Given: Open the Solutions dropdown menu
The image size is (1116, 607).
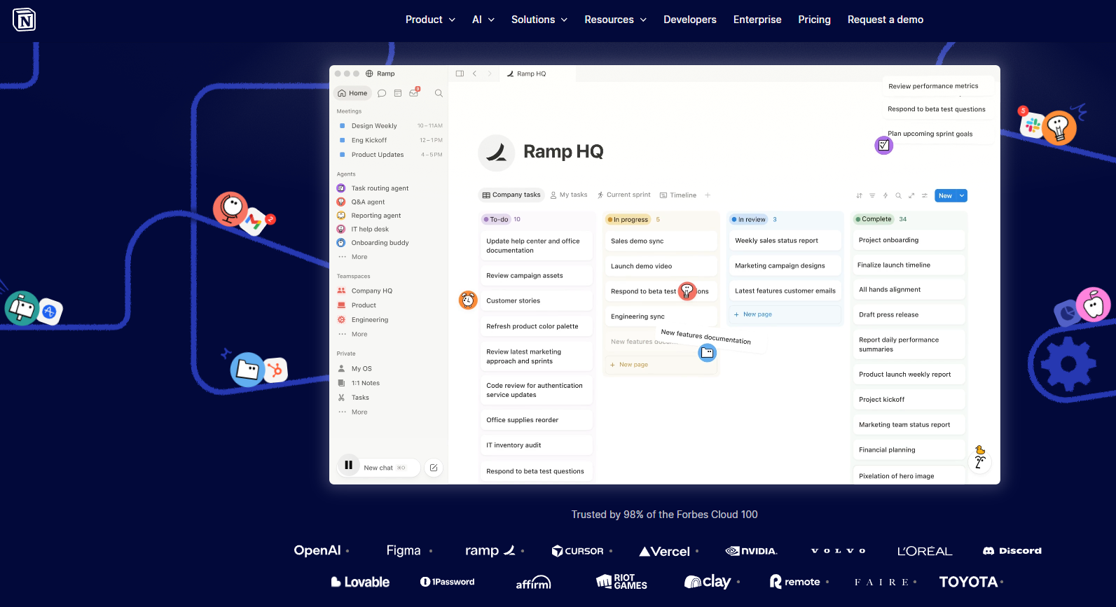Looking at the screenshot, I should pos(539,20).
